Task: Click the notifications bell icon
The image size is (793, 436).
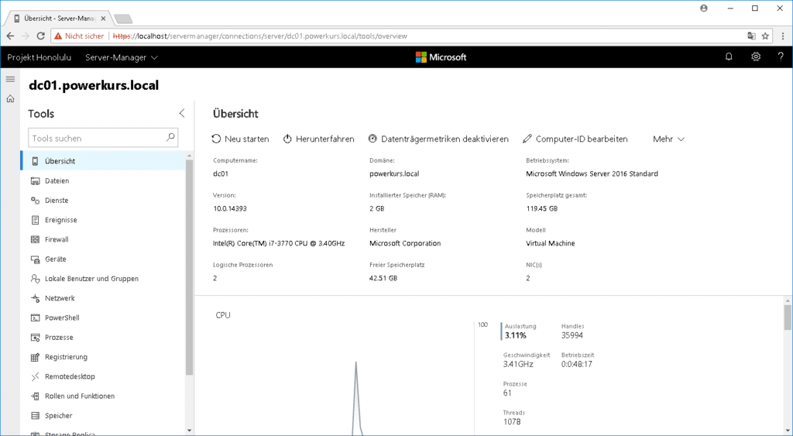Action: tap(729, 57)
